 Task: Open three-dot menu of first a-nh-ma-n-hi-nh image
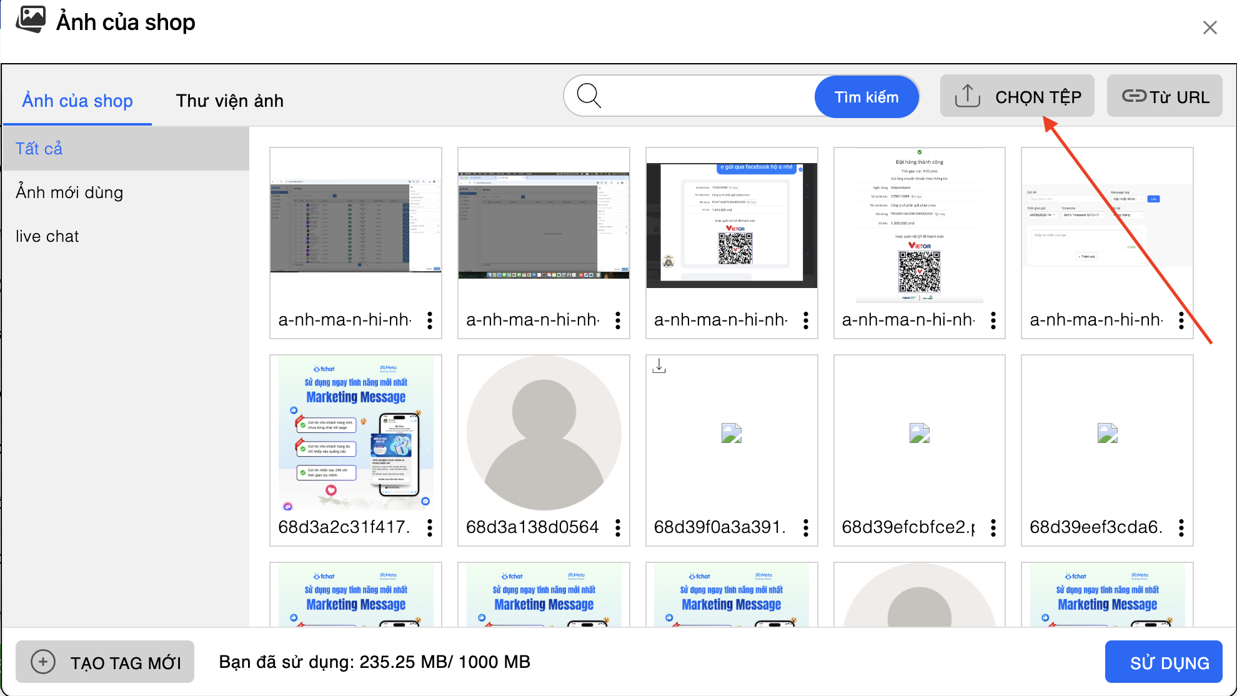point(430,321)
